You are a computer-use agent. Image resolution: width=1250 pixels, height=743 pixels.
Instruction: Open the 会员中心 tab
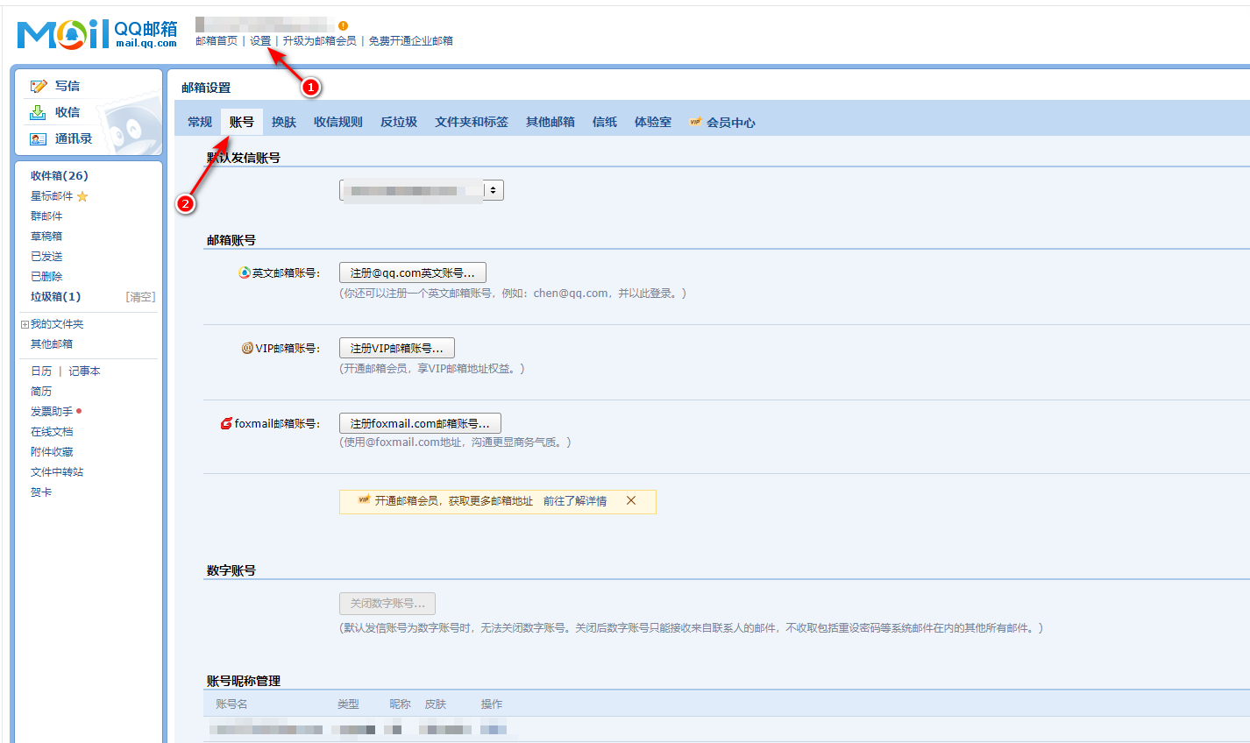tap(731, 123)
